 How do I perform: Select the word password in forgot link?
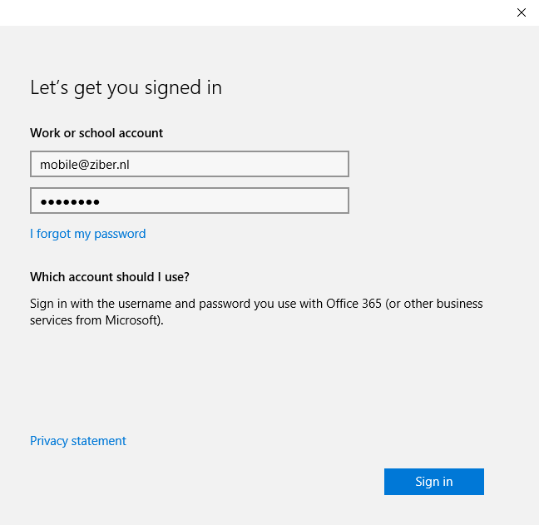pyautogui.click(x=120, y=234)
